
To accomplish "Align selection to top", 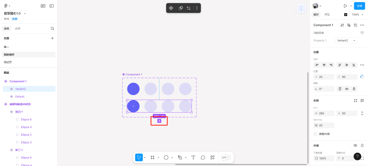I will (340, 65).
